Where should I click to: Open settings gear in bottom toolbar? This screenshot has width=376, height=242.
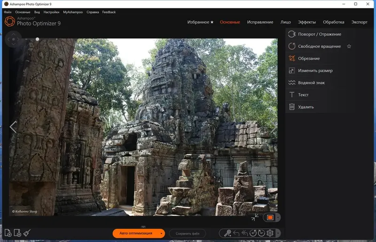pos(270,233)
